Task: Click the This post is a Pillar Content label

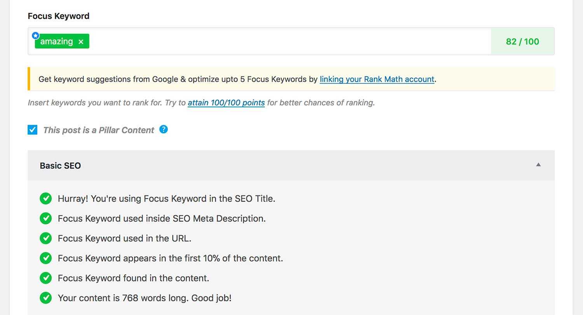Action: 99,130
